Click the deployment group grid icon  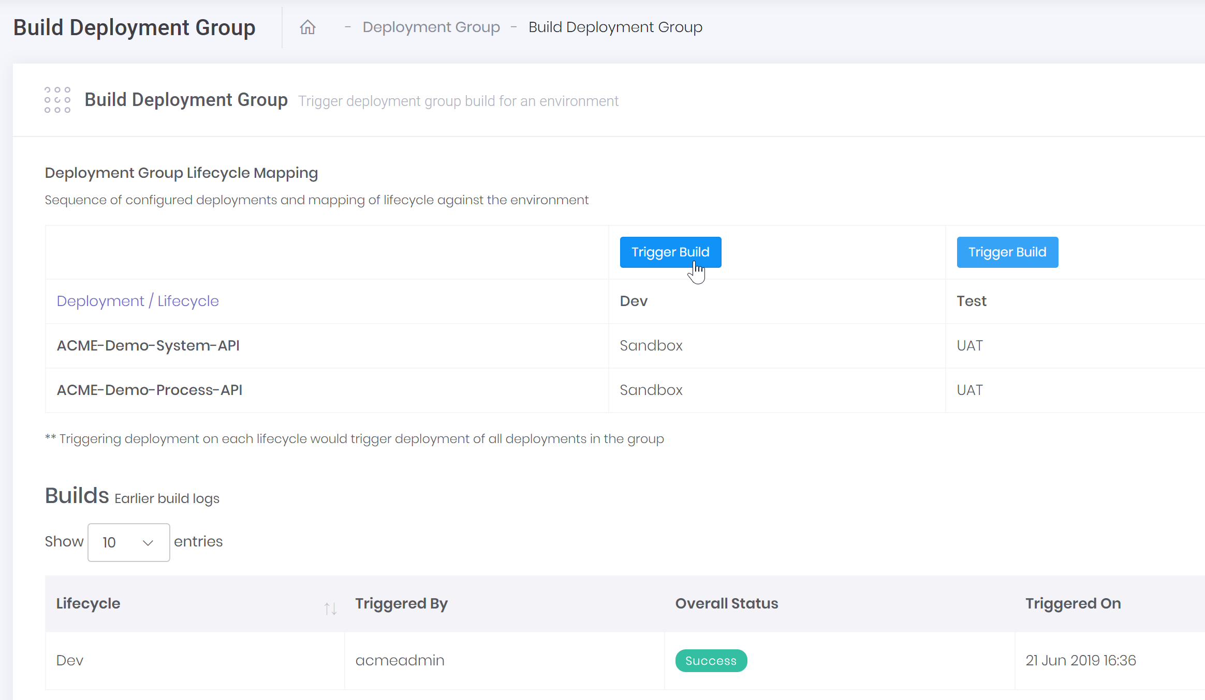[x=57, y=99]
